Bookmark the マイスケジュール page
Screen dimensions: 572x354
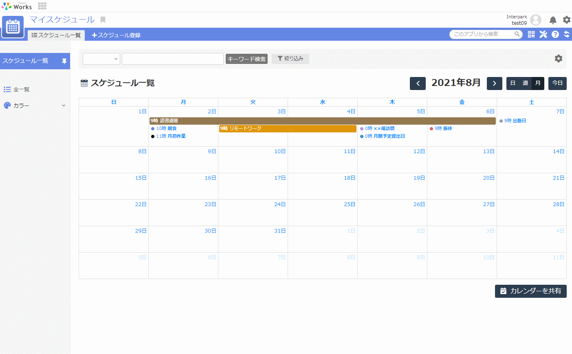coord(103,20)
